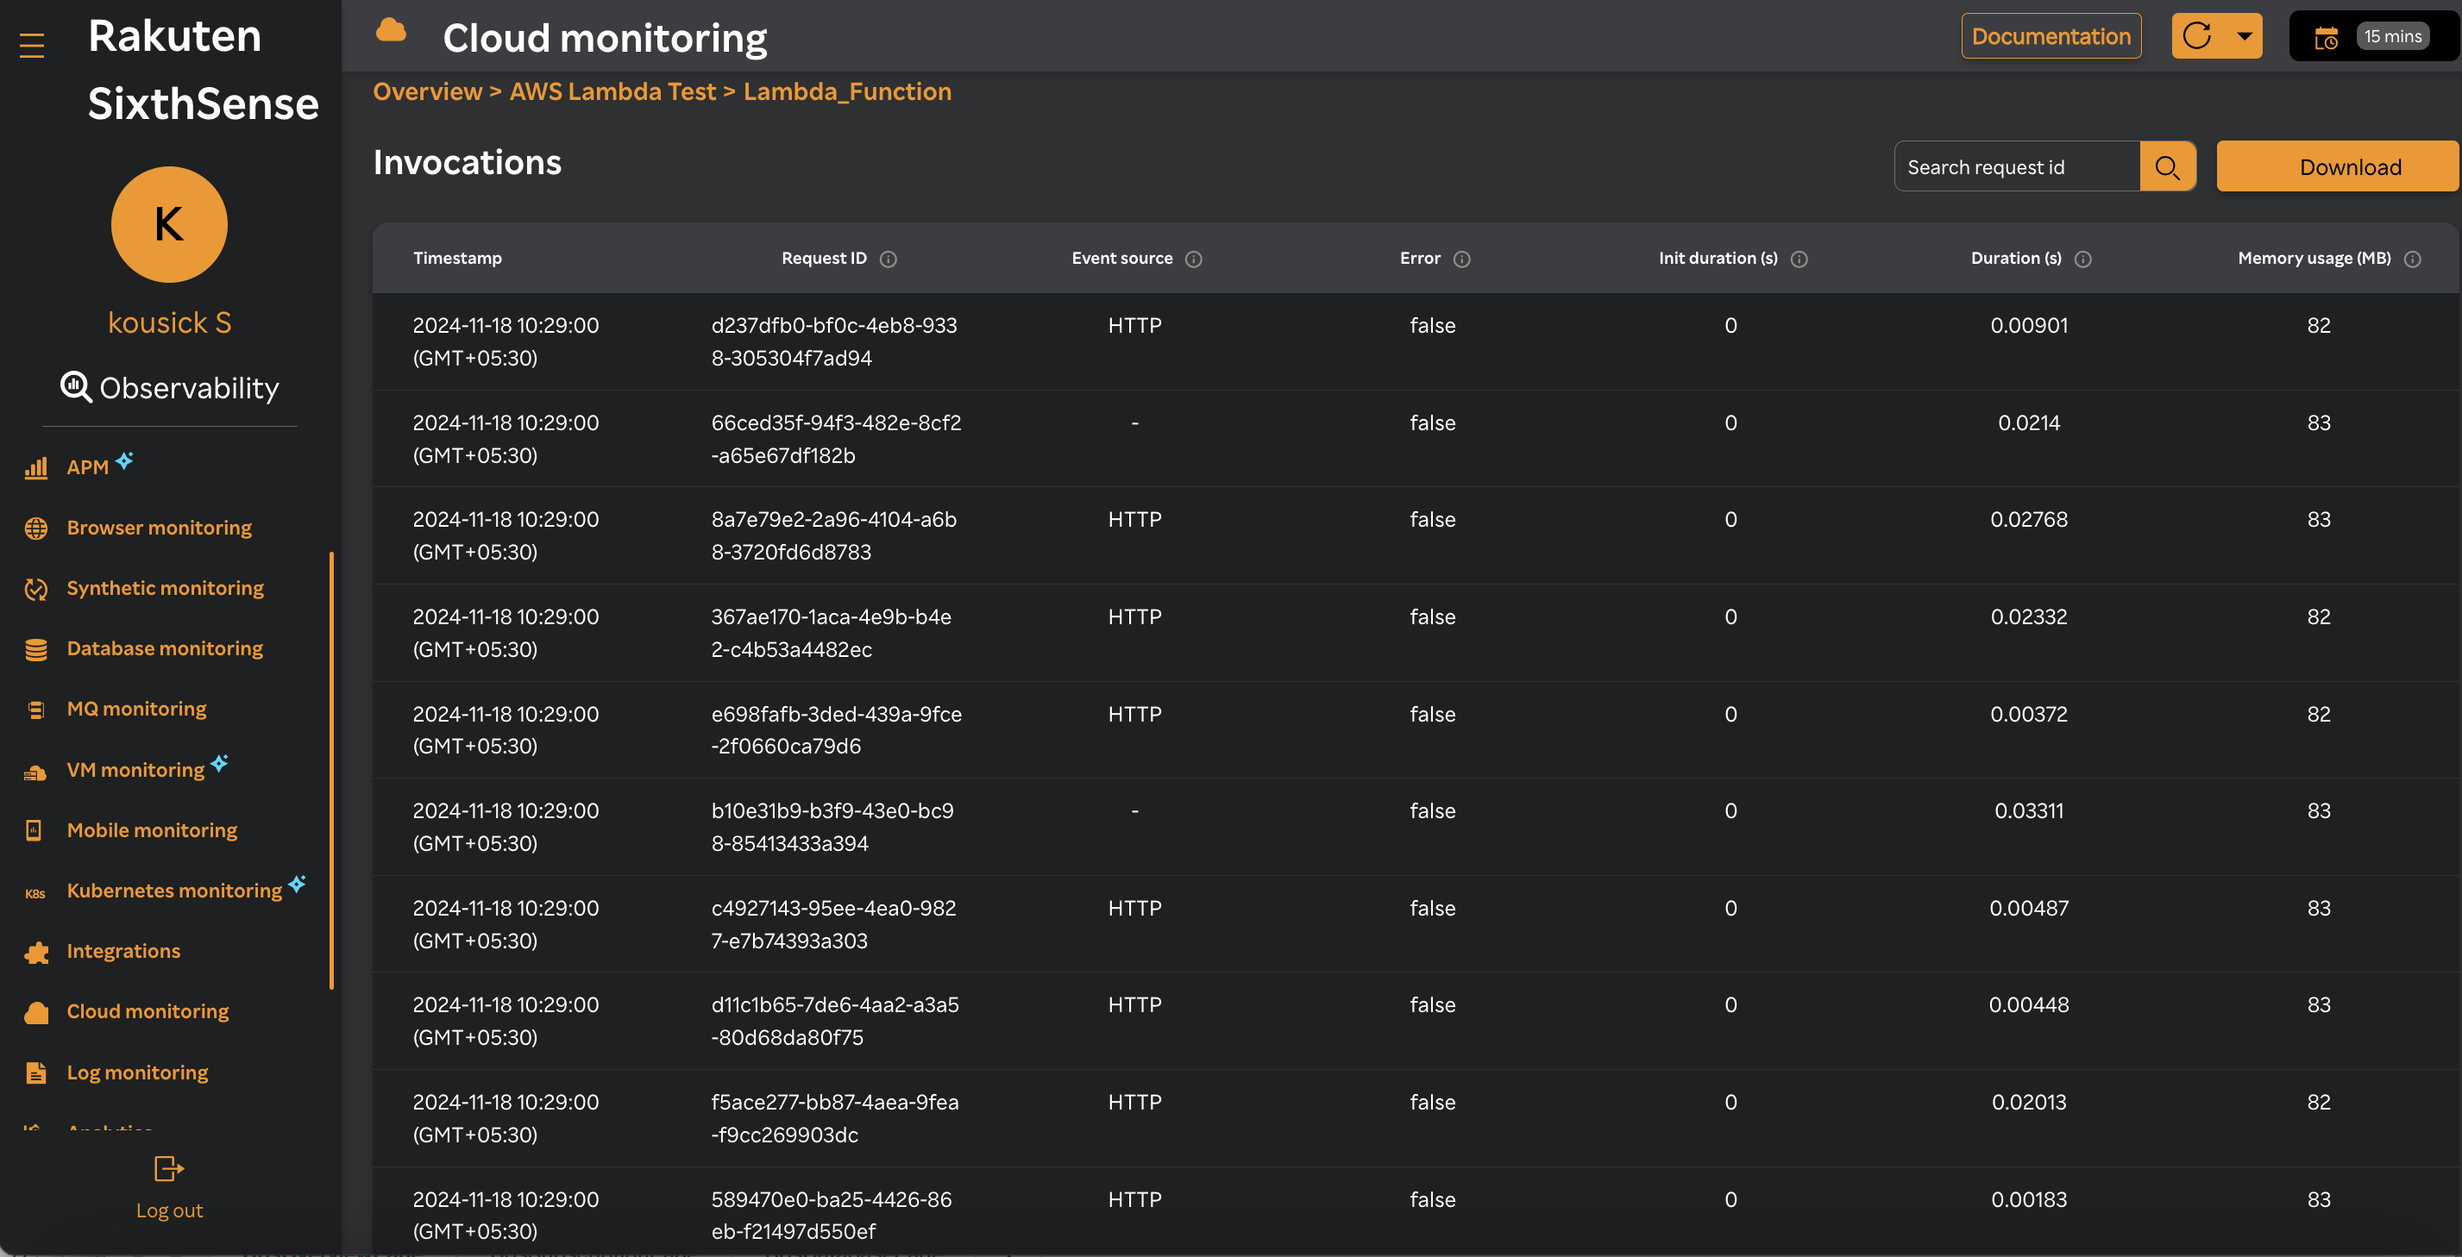Screen dimensions: 2462x1257
Task: Select request ID starting 367ae170
Action: (831, 634)
